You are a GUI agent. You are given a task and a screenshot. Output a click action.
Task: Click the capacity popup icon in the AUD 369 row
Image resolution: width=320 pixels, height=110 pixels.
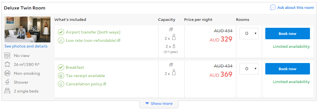171,65
